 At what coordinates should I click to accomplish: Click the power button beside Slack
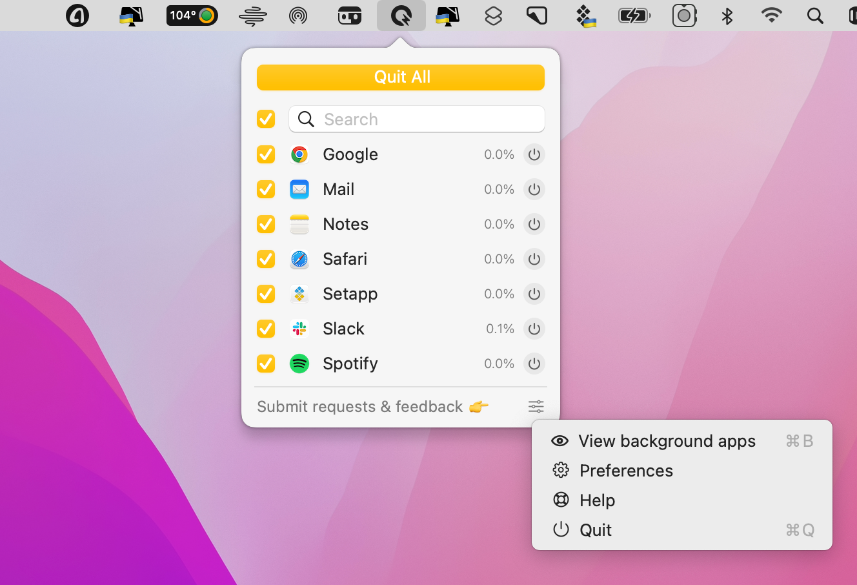pyautogui.click(x=534, y=329)
